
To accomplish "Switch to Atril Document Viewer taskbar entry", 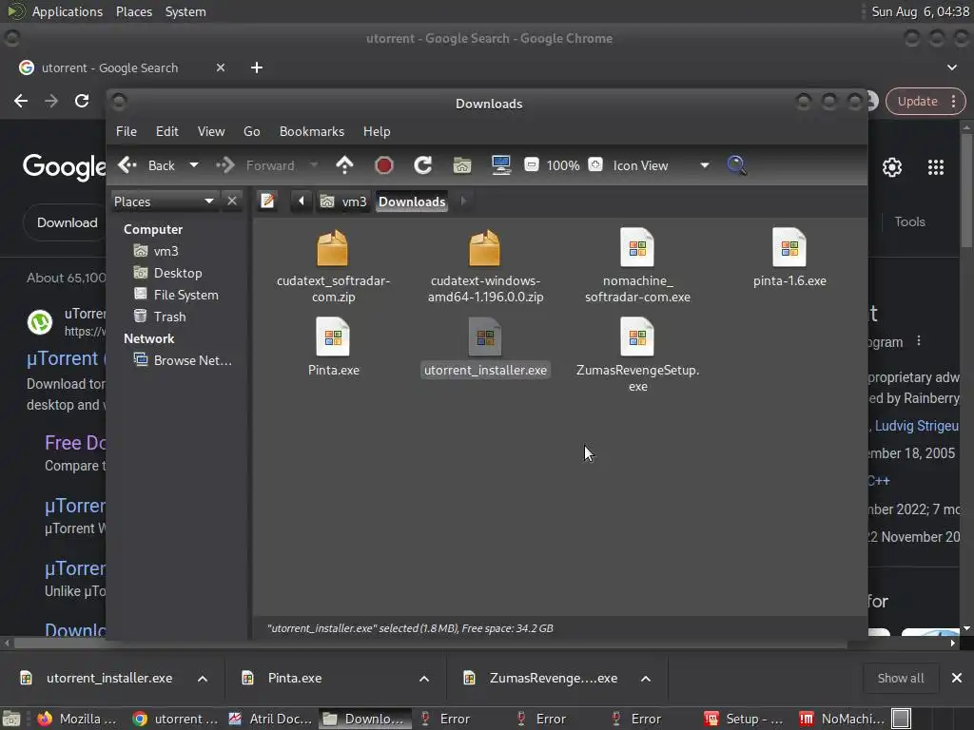I will tap(271, 719).
